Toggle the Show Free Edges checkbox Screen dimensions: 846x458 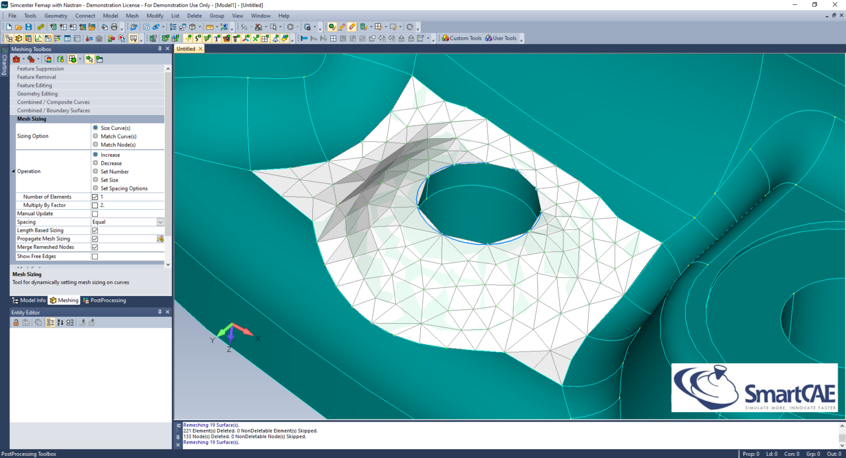click(x=95, y=256)
